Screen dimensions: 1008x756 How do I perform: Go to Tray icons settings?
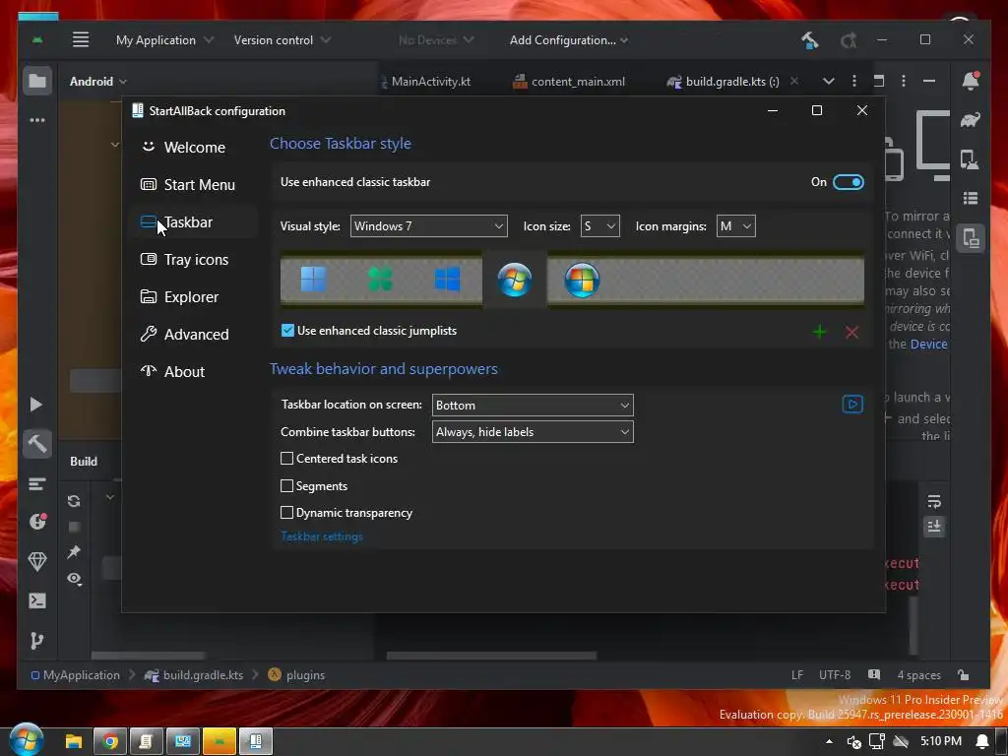click(184, 259)
